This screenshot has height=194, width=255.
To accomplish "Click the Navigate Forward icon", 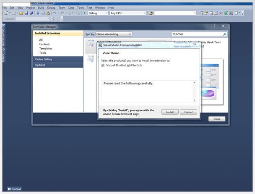I will (78, 13).
